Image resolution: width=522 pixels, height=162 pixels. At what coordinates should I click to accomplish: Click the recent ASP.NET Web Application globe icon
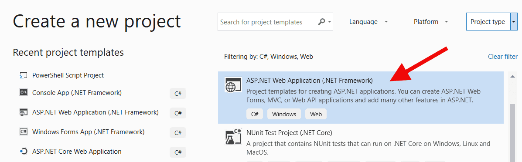tap(23, 112)
